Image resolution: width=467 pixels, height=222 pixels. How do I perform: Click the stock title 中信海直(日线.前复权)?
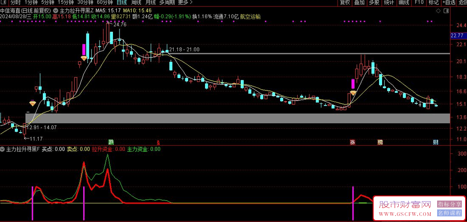[x=25, y=11]
